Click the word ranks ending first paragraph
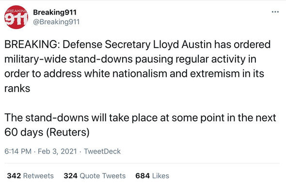 (17, 89)
